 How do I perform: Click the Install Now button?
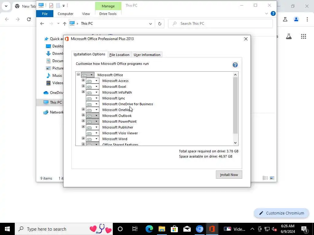click(229, 175)
